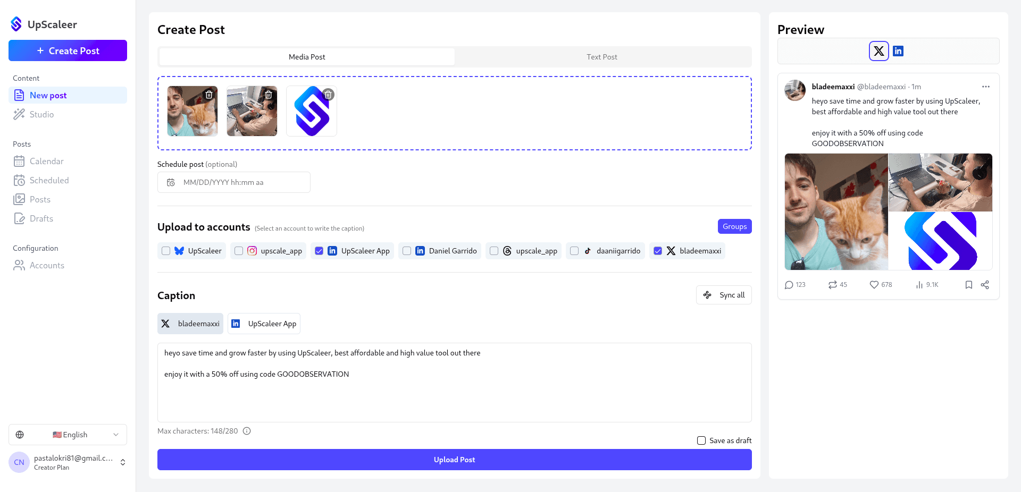Click max characters info icon
Image resolution: width=1021 pixels, height=492 pixels.
click(x=247, y=431)
